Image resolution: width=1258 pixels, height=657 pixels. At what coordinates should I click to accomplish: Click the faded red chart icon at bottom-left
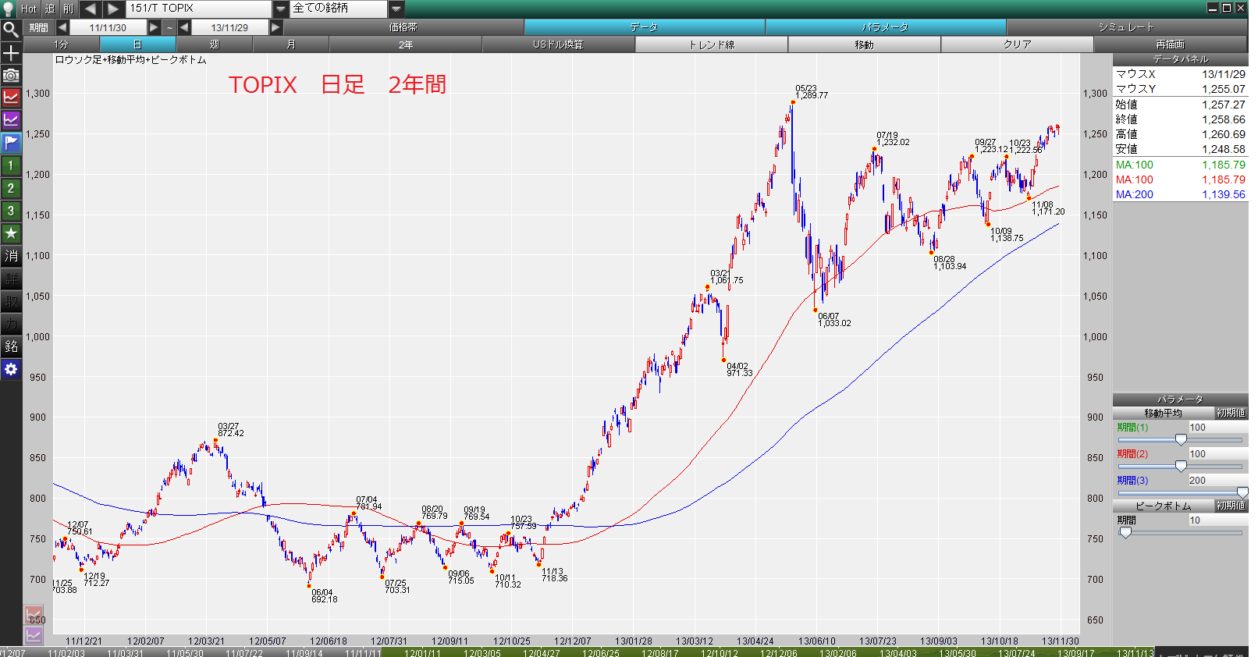tap(34, 615)
